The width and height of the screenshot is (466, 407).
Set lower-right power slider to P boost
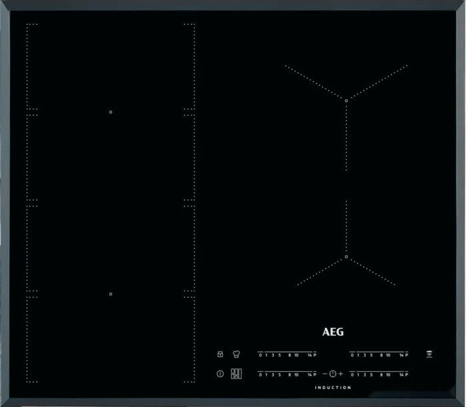407,374
